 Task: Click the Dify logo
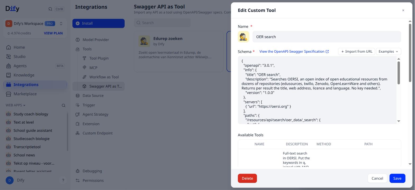pos(12,9)
